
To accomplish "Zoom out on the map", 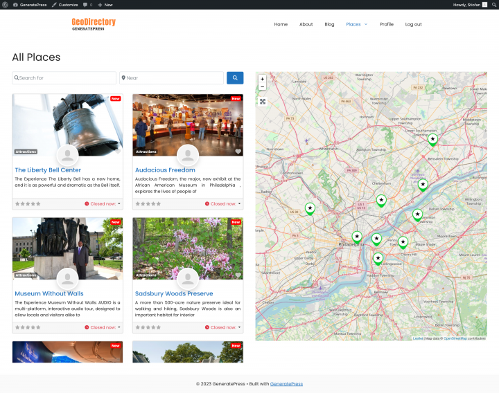I will tap(263, 87).
